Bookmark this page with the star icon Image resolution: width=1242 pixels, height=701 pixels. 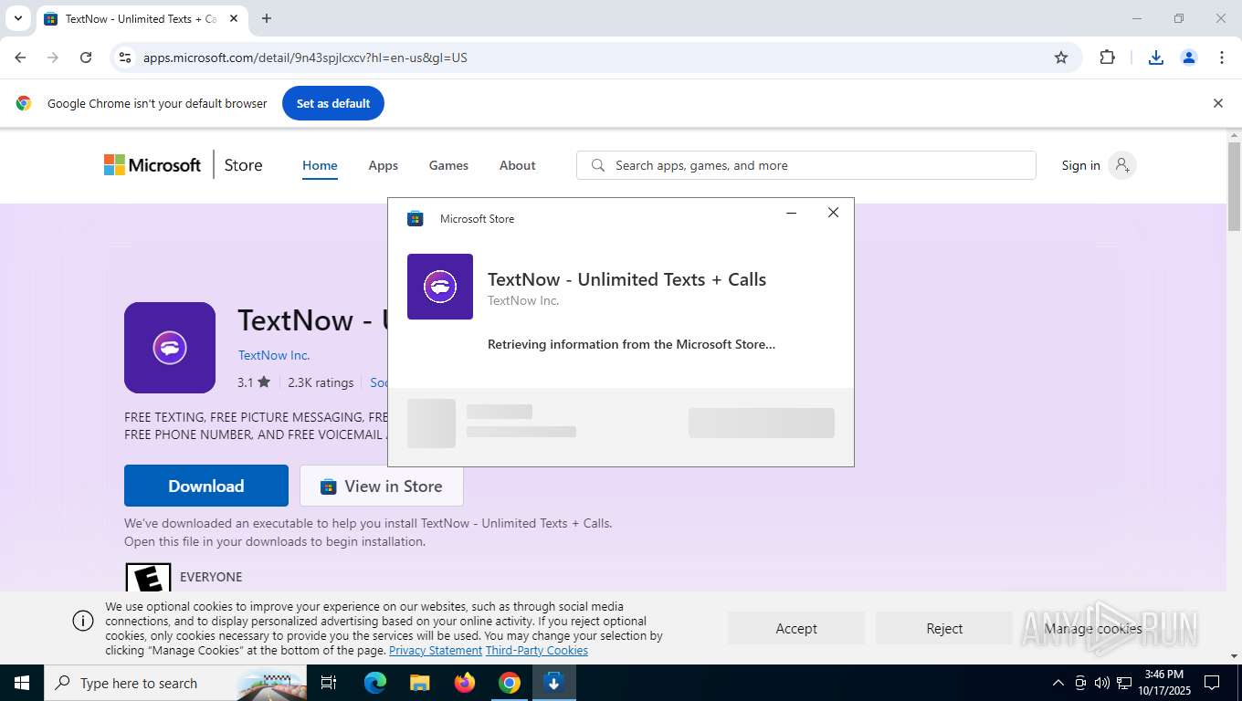coord(1061,58)
